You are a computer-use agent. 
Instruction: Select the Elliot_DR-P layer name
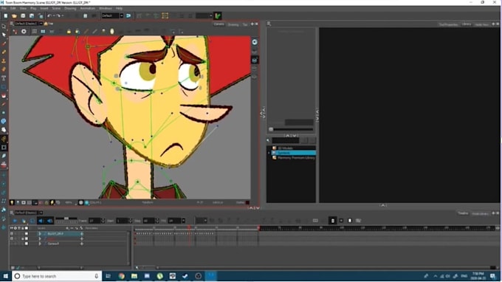tap(55, 234)
